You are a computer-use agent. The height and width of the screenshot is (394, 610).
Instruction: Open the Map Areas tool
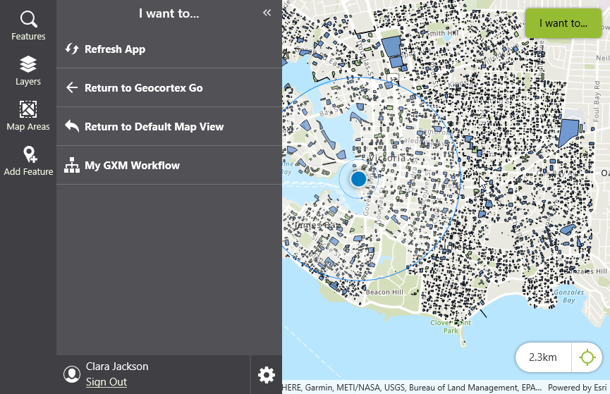(28, 116)
